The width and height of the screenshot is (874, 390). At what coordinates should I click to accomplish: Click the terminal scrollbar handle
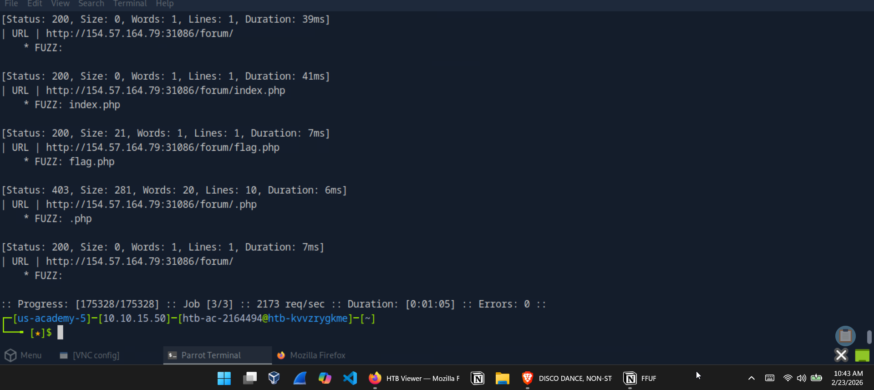pos(869,337)
